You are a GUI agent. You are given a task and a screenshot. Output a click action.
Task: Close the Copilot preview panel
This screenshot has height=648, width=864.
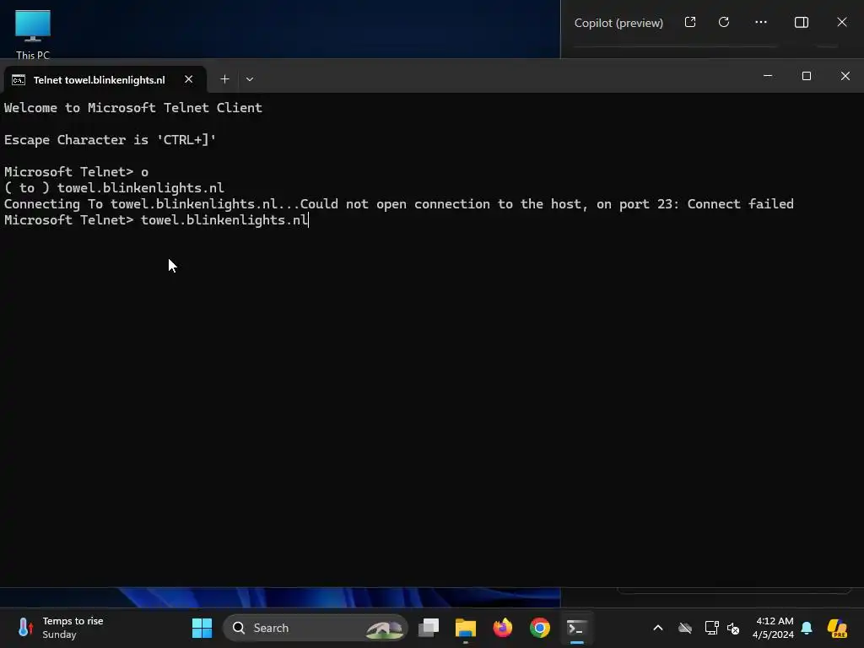(842, 22)
